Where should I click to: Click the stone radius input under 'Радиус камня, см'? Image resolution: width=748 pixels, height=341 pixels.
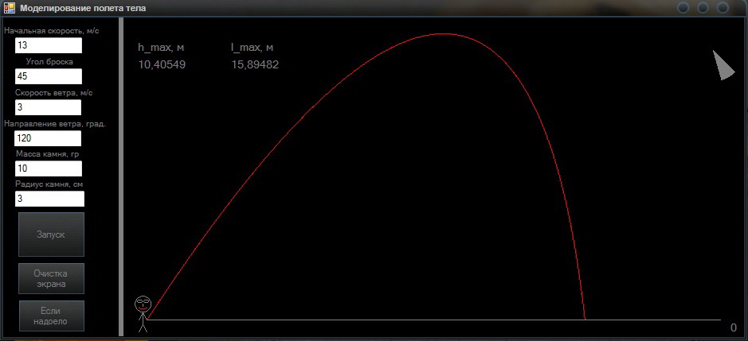(x=49, y=199)
